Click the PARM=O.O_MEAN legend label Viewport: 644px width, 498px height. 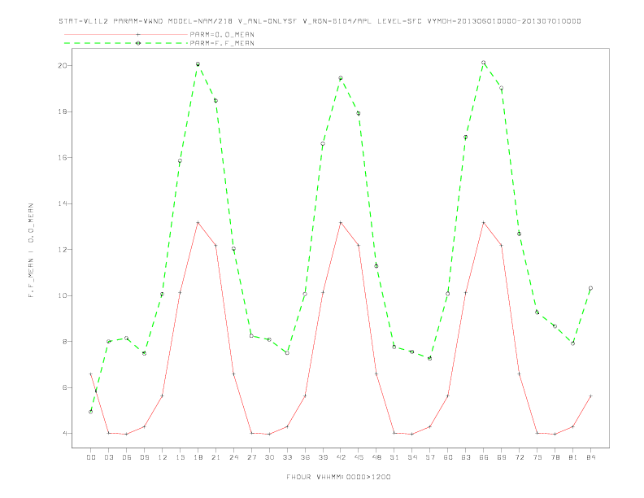222,34
